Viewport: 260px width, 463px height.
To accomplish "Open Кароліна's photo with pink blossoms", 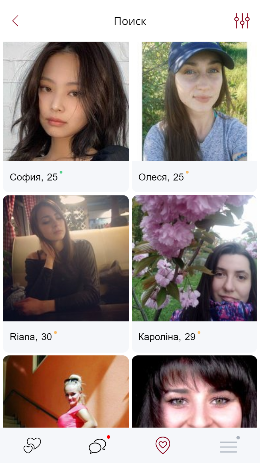I will tap(194, 258).
